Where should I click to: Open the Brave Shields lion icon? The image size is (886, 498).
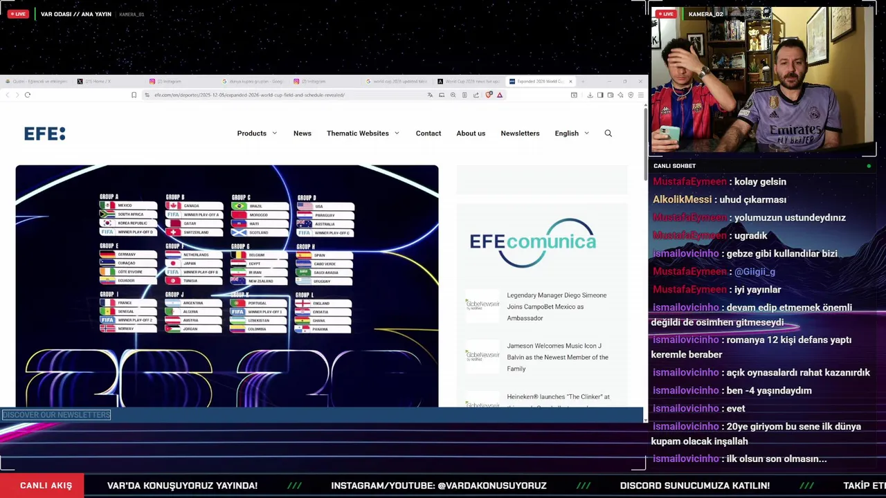(489, 95)
